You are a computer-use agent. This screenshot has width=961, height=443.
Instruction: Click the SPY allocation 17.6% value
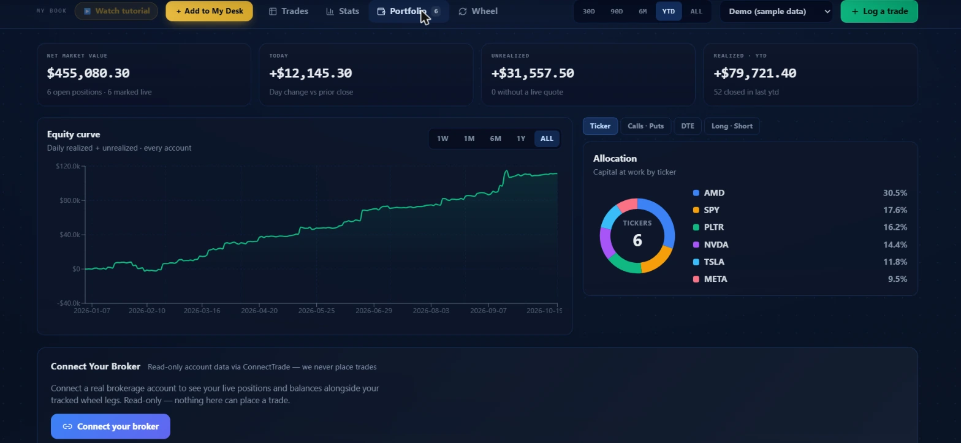point(895,210)
